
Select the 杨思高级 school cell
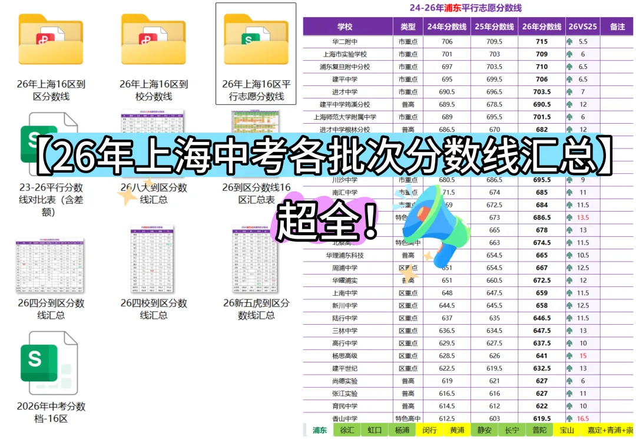coord(347,356)
